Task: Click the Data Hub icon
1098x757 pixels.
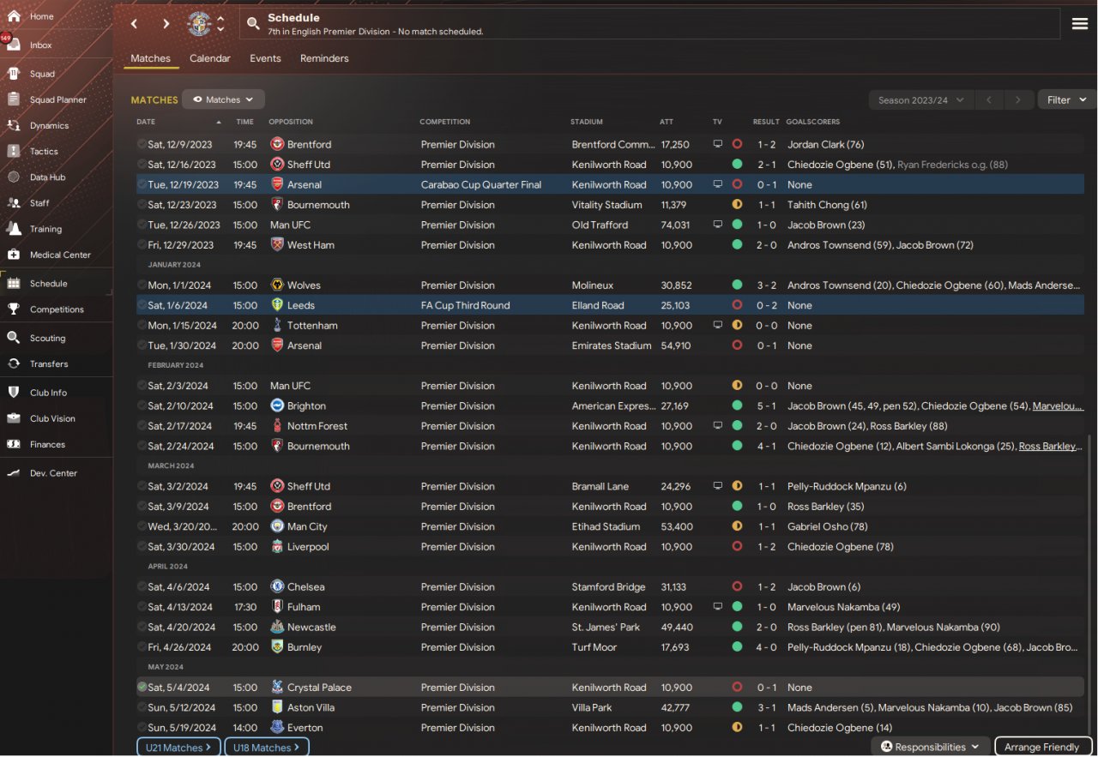Action: [x=14, y=177]
